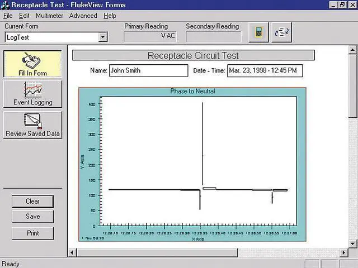Click the Name field containing John Smith
This screenshot has width=358, height=268.
tap(148, 70)
